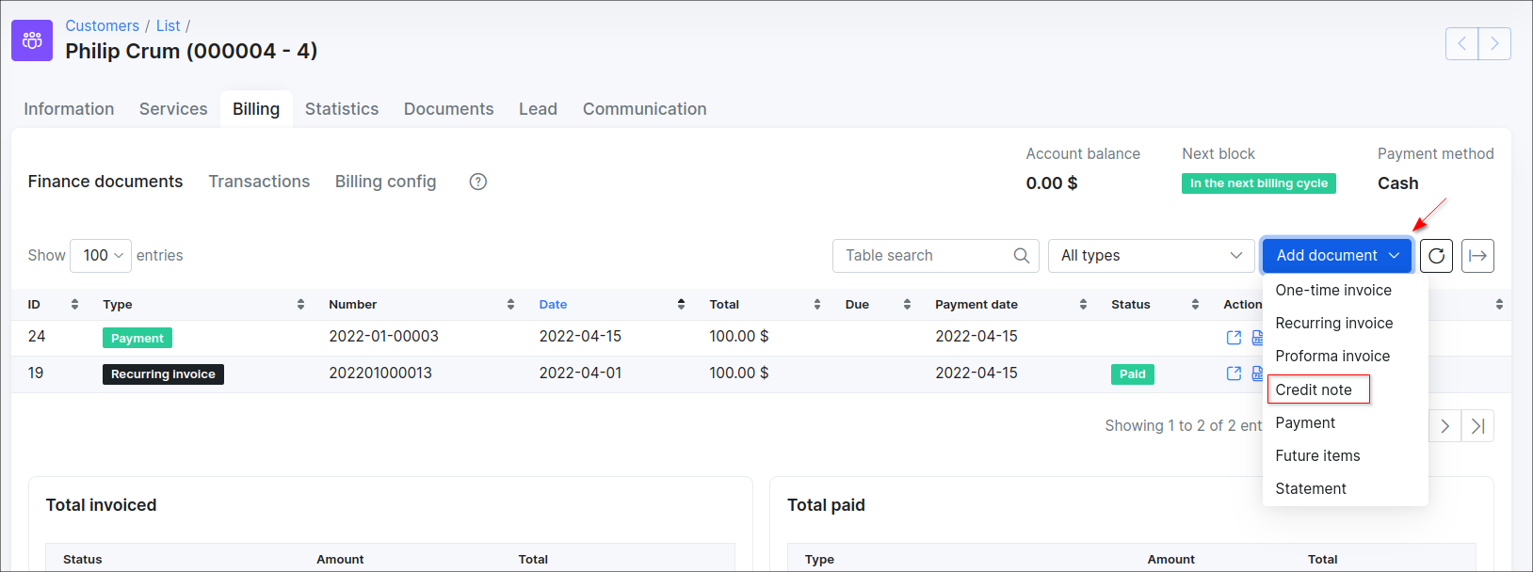The width and height of the screenshot is (1533, 572).
Task: Expand the All types filter dropdown
Action: (x=1151, y=256)
